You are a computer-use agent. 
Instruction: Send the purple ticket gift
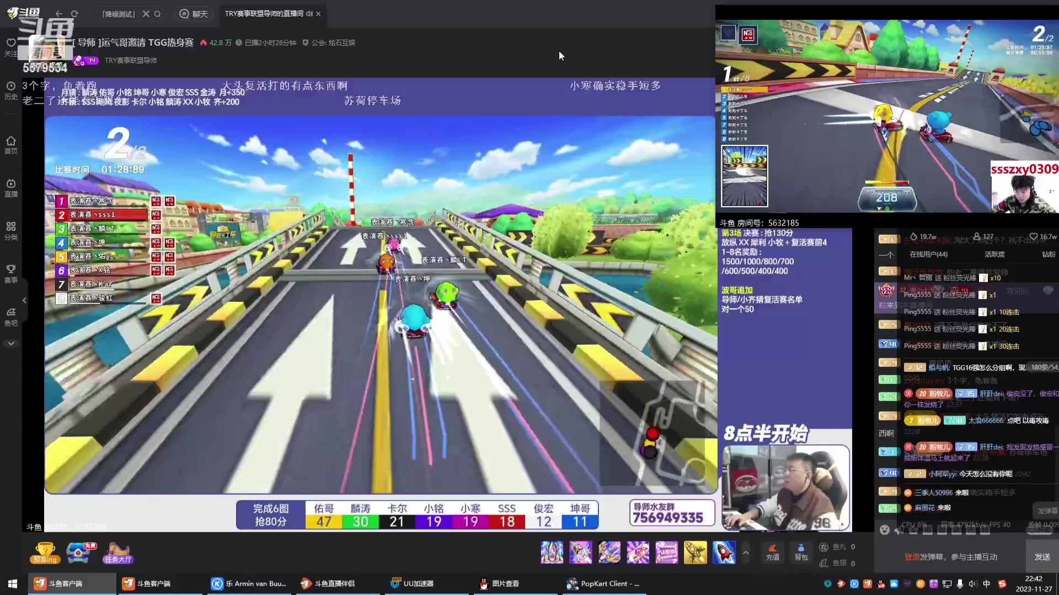666,553
